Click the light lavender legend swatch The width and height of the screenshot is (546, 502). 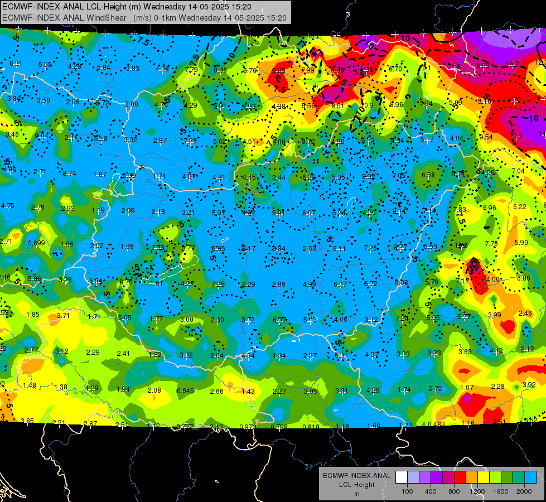(x=413, y=477)
